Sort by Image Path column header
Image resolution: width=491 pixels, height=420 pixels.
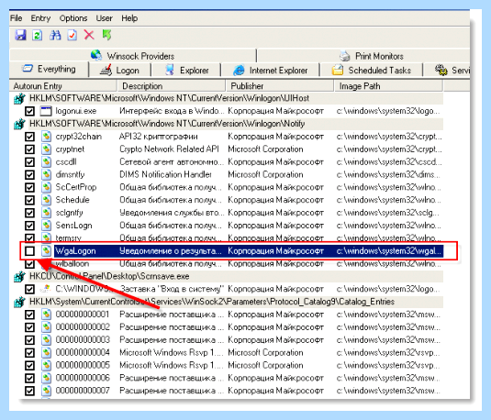(x=388, y=86)
